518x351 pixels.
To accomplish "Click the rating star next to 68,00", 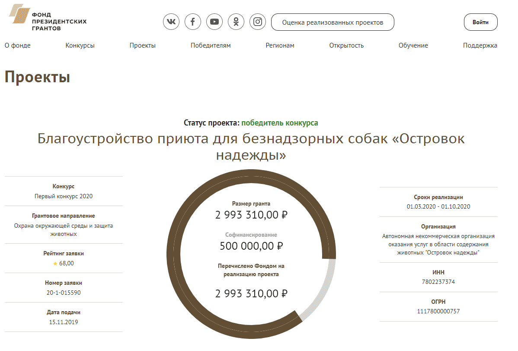I will (55, 263).
